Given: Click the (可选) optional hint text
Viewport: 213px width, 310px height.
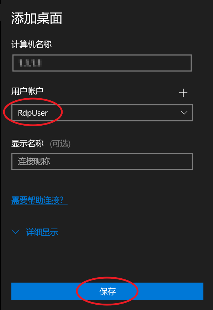Looking at the screenshot, I should point(60,143).
